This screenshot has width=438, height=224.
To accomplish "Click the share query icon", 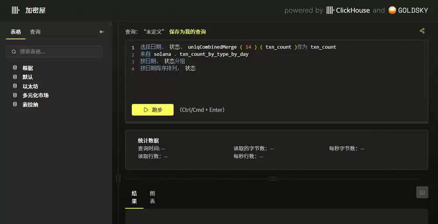I will click(422, 31).
